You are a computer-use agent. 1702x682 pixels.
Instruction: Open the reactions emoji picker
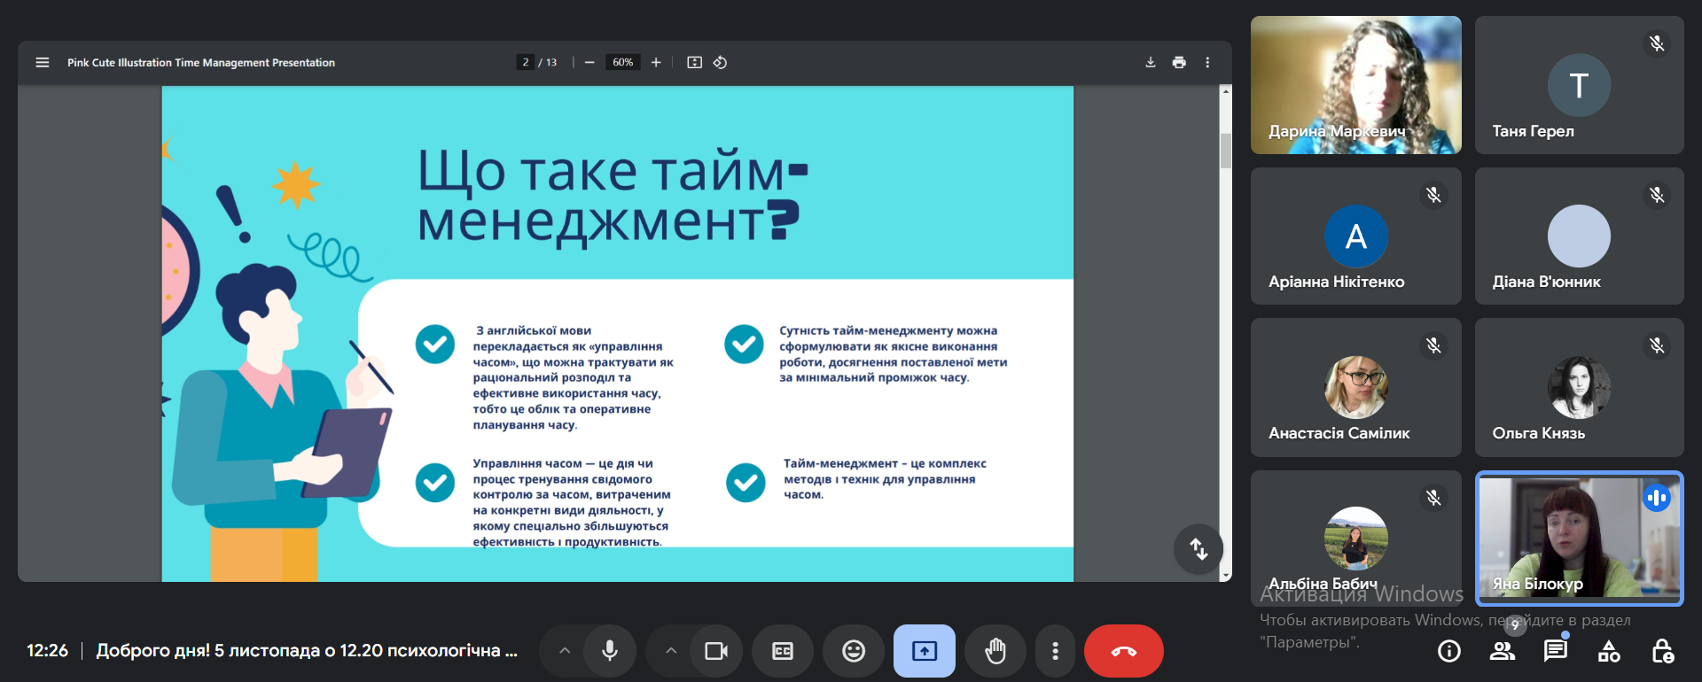pyautogui.click(x=853, y=651)
